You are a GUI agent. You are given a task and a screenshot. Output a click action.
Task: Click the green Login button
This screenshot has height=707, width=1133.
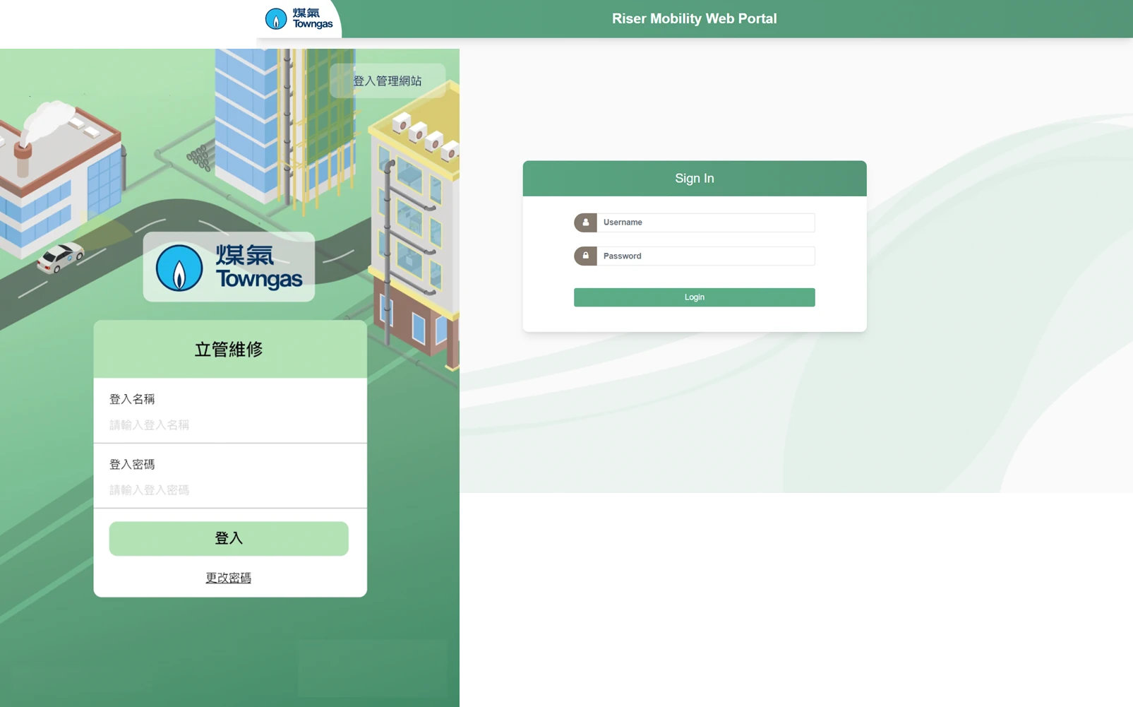694,297
